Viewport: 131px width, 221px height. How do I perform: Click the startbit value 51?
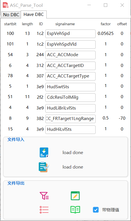pyautogui.click(x=10, y=97)
